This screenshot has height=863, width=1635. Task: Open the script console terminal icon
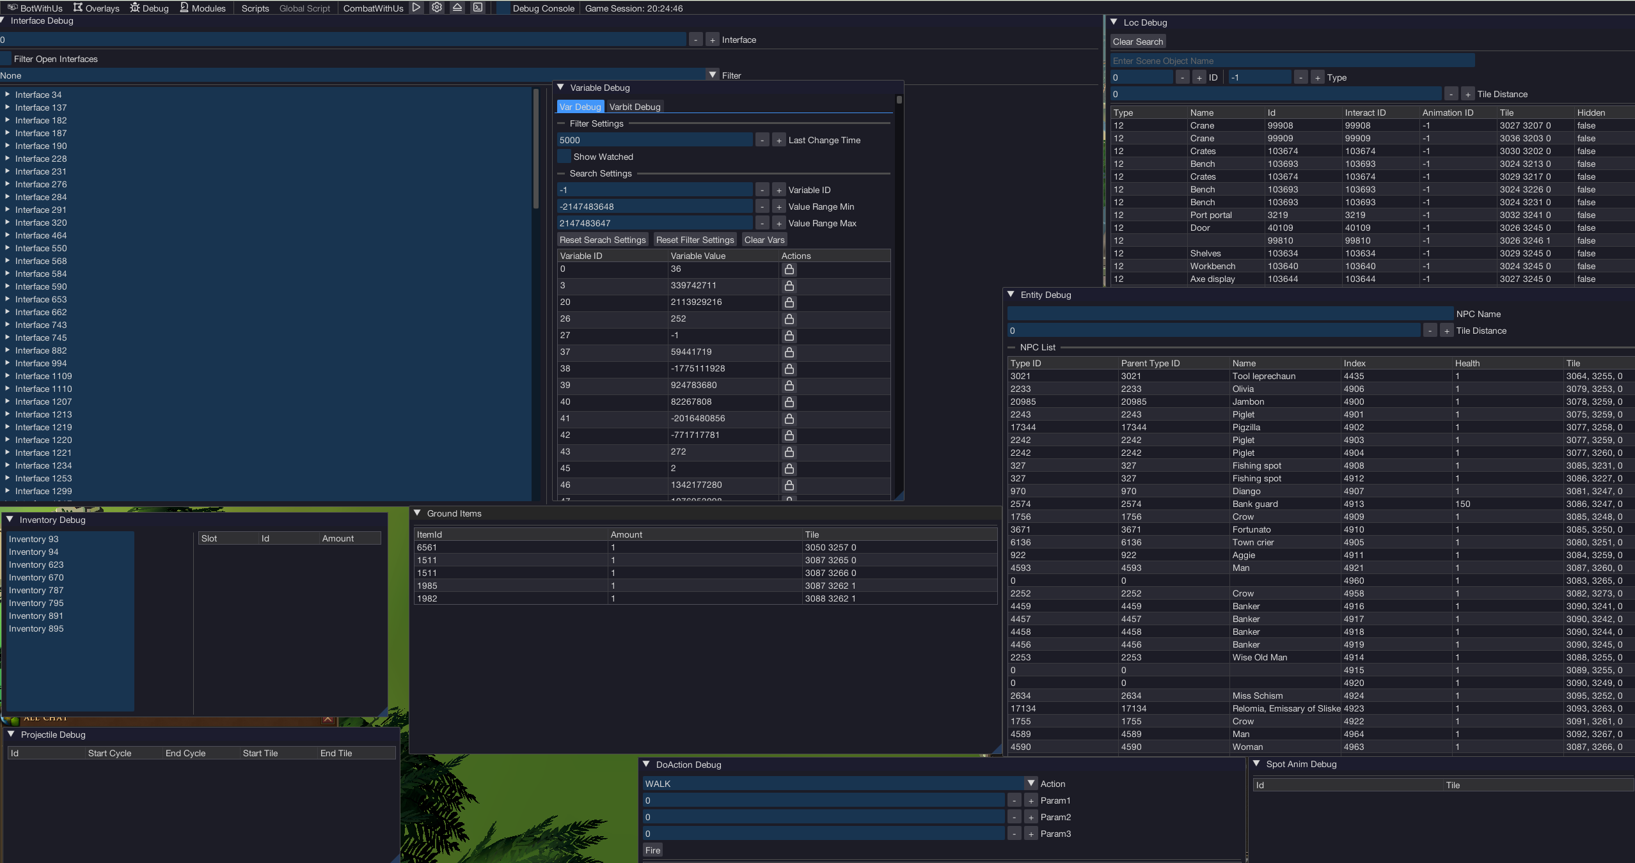[x=478, y=8]
